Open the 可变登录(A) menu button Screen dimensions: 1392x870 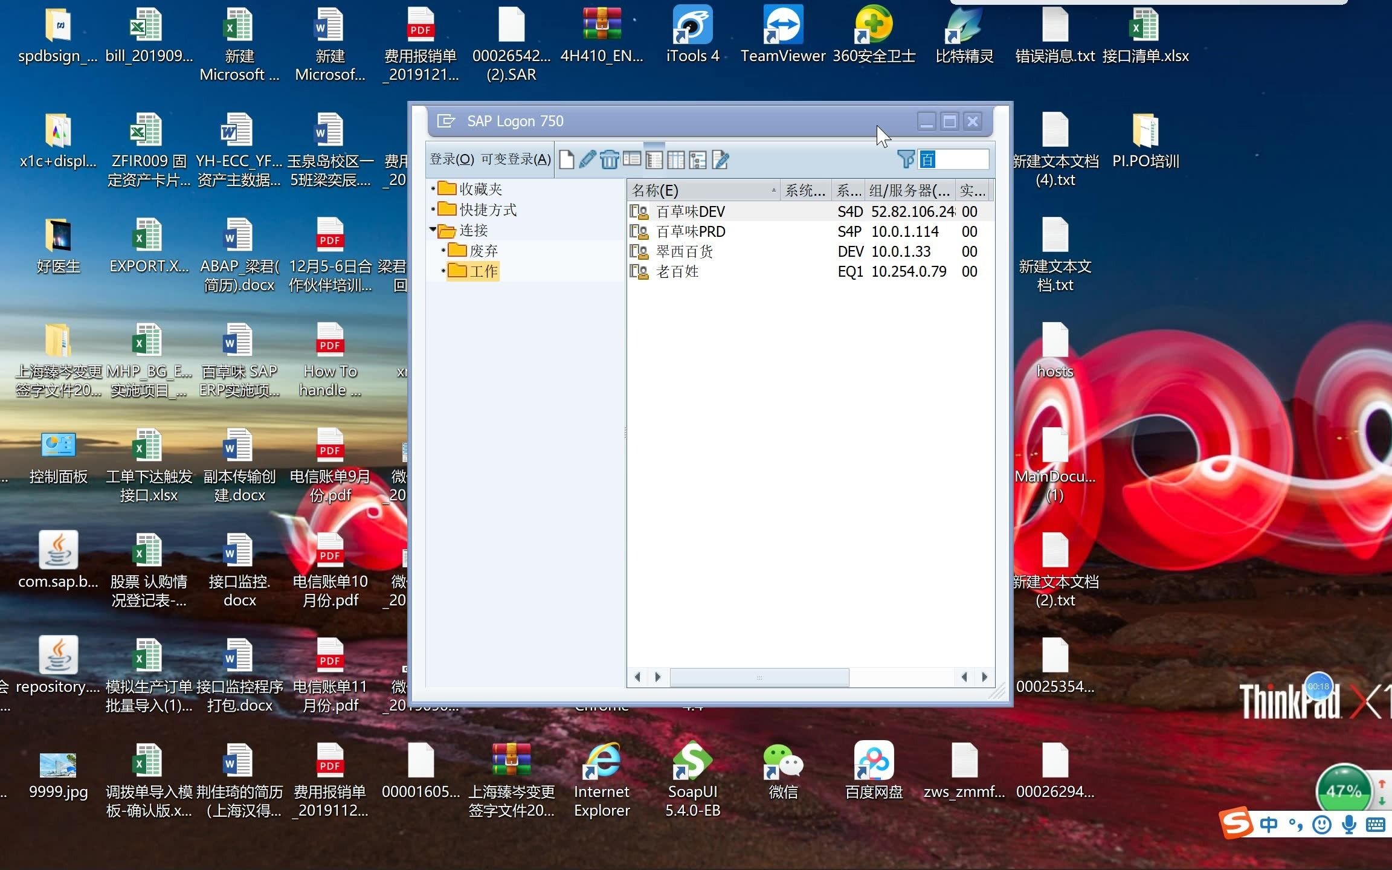(516, 159)
